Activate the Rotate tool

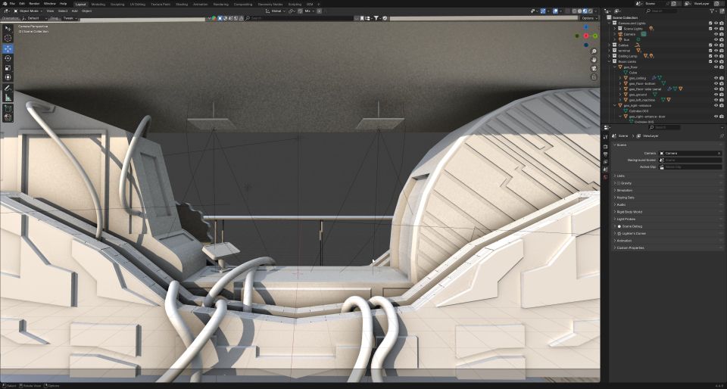pyautogui.click(x=8, y=58)
